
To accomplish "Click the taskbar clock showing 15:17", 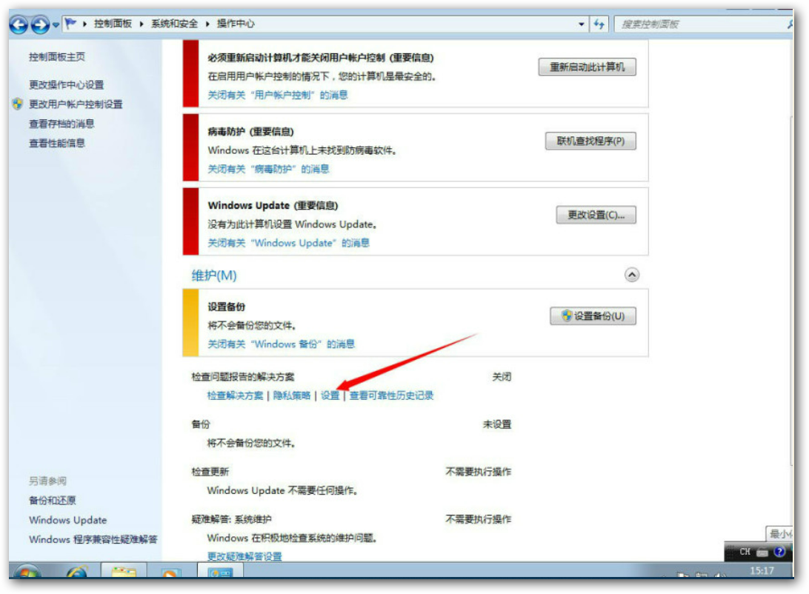I will [762, 570].
